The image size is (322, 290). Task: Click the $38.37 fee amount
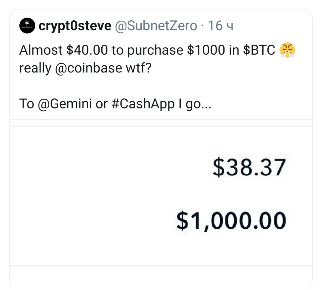click(x=249, y=168)
